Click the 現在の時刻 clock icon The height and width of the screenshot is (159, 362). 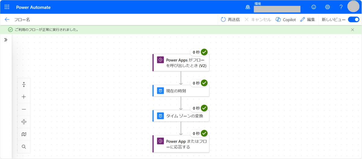click(160, 90)
